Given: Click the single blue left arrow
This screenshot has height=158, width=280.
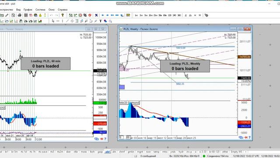Looking at the screenshot, I should pyautogui.click(x=103, y=15).
